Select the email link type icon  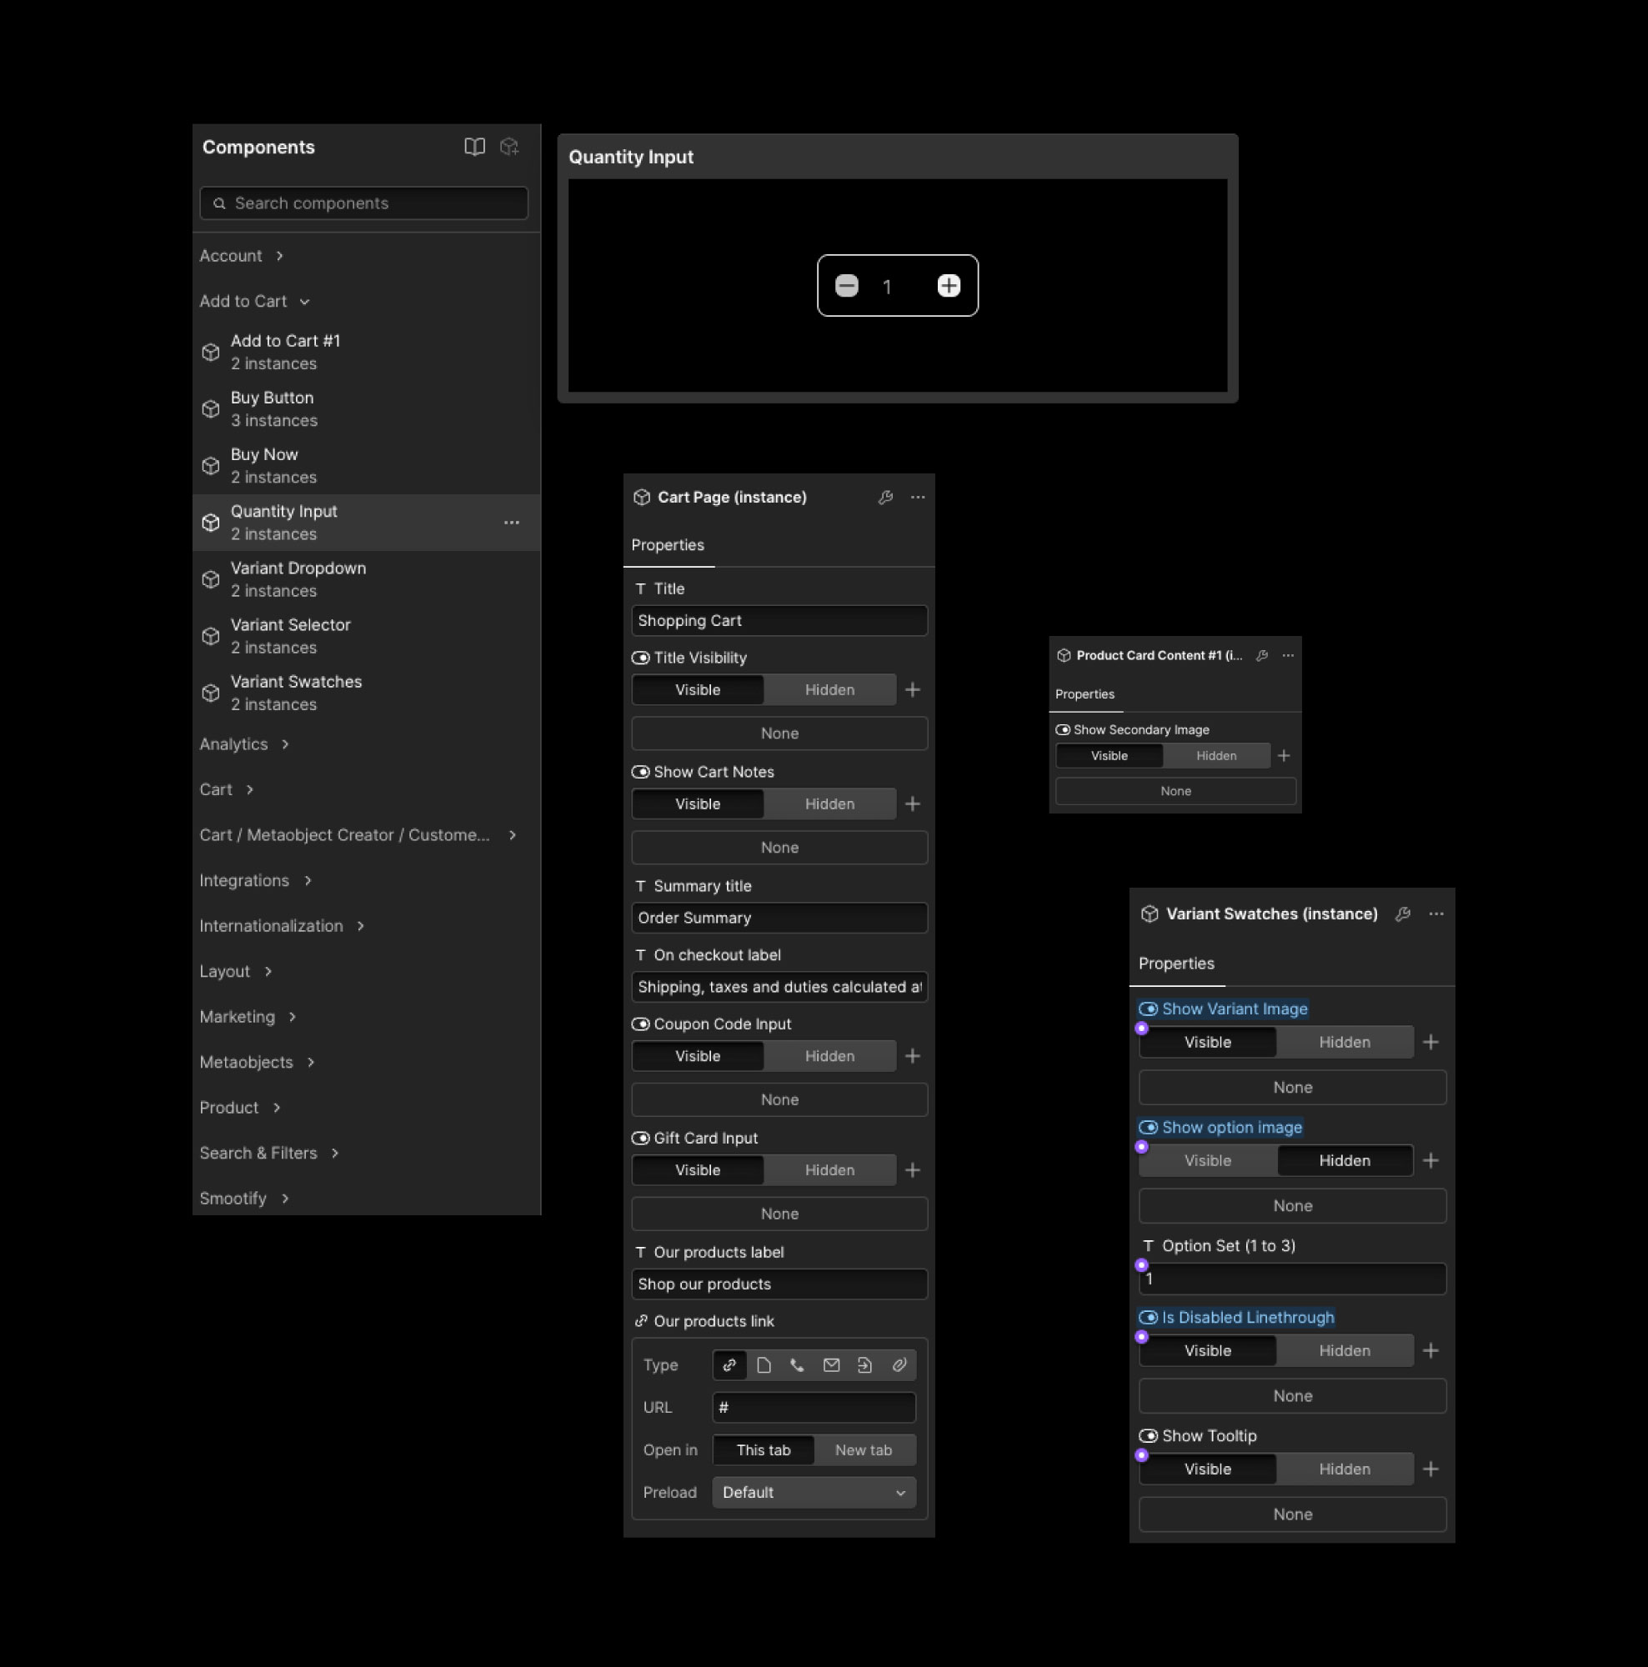tap(831, 1365)
